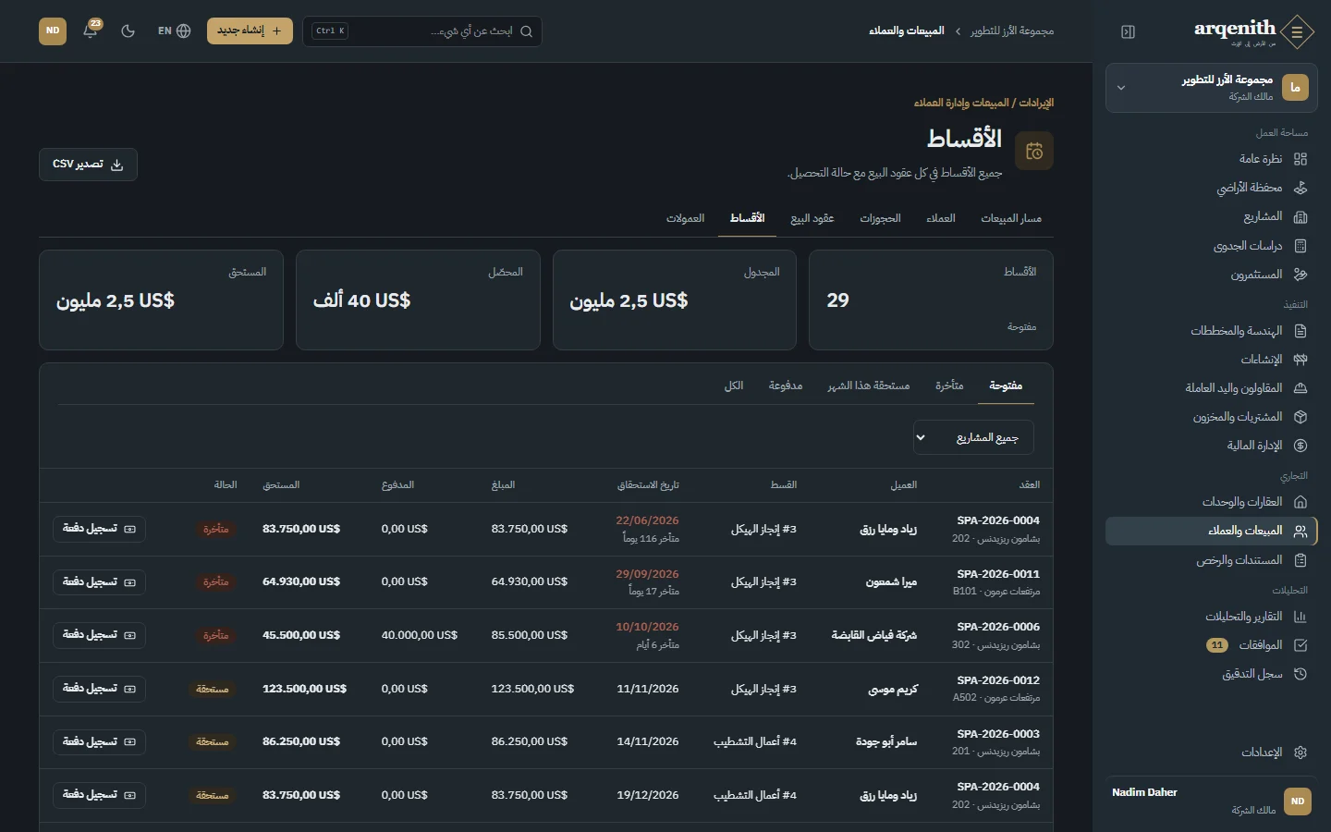This screenshot has height=832, width=1331.
Task: Filter by مدفوعة paid installments
Action: [786, 385]
